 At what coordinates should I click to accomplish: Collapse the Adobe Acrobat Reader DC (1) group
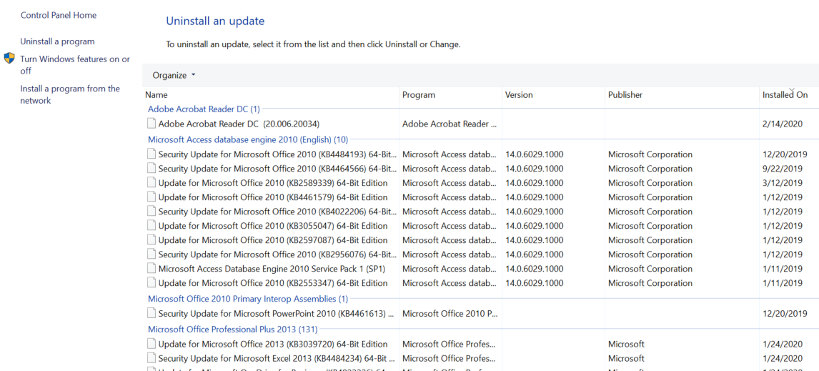[204, 109]
